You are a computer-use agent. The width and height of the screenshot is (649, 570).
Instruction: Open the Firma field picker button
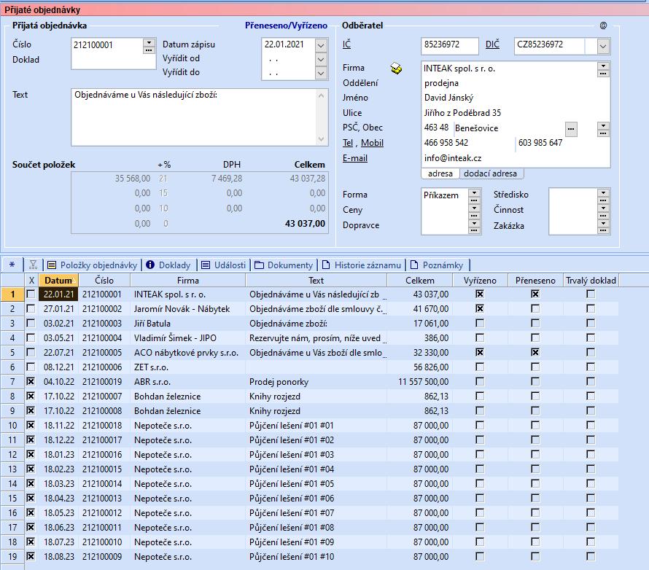point(603,69)
